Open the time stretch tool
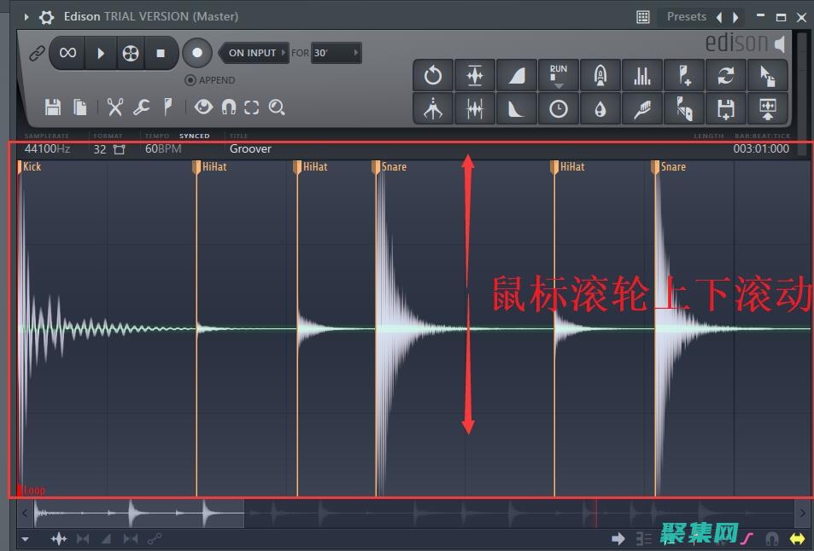This screenshot has width=814, height=551. pos(559,108)
